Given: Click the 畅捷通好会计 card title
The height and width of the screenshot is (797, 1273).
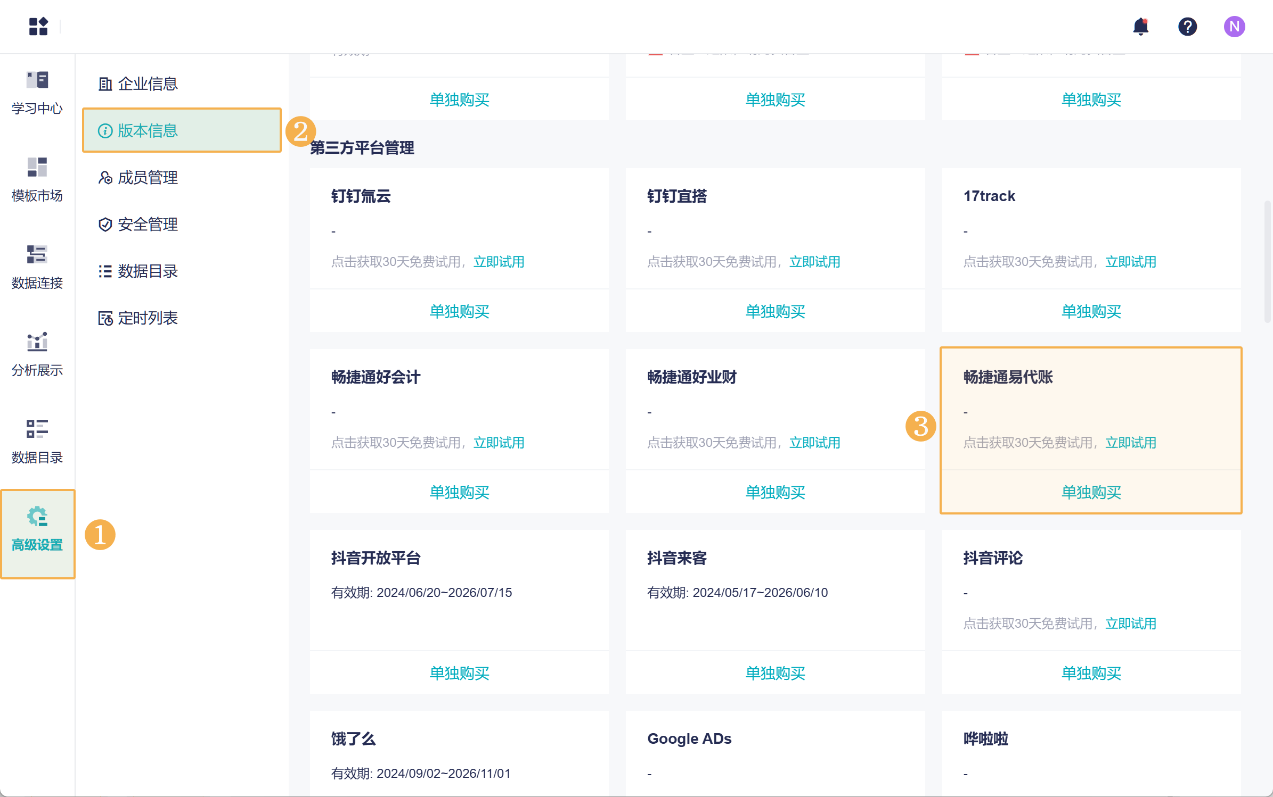Looking at the screenshot, I should (x=376, y=377).
